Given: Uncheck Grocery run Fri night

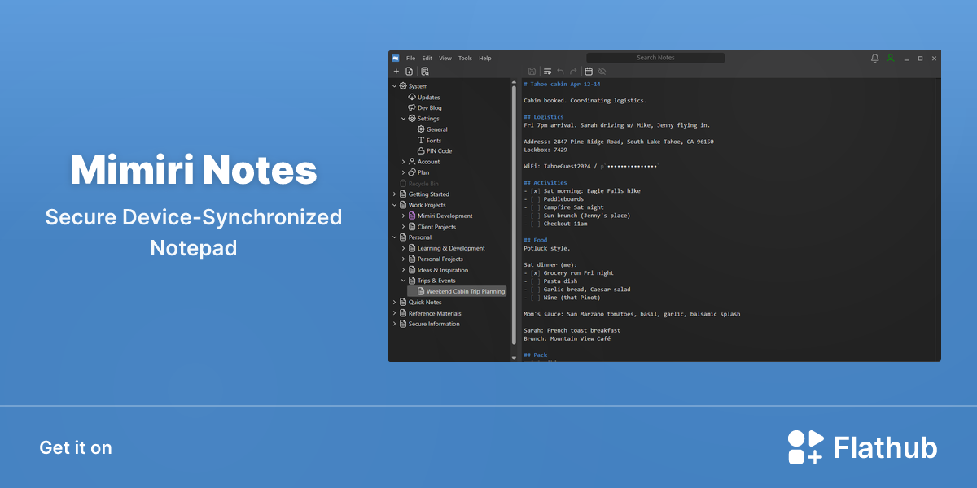Looking at the screenshot, I should (535, 273).
